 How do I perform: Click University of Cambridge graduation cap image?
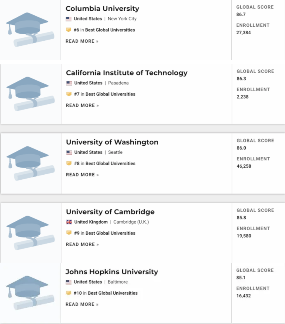(x=30, y=232)
